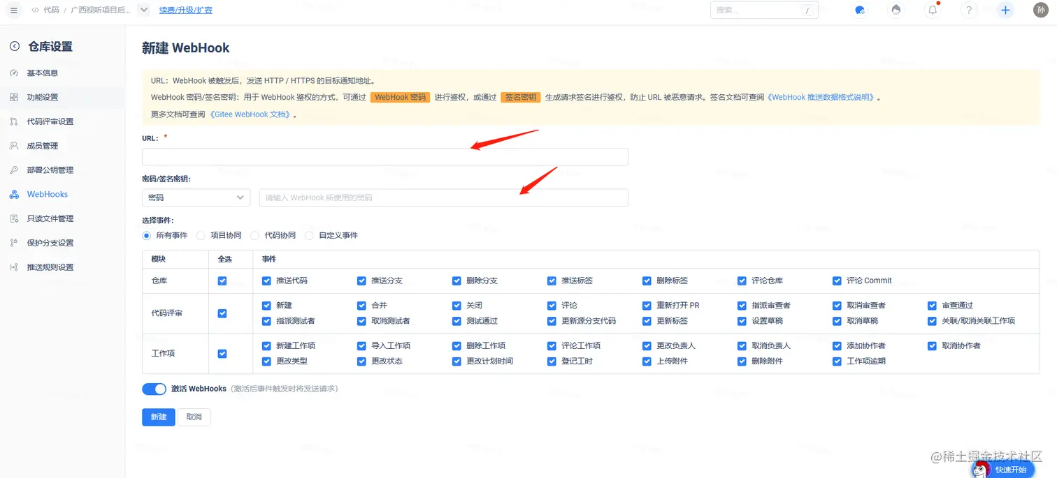The height and width of the screenshot is (478, 1057).
Task: Toggle the 激活 WebHooks switch
Action: (x=154, y=389)
